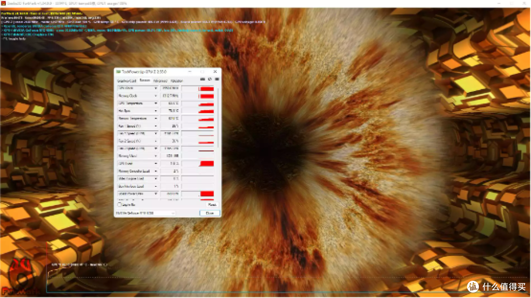
Task: Expand the GPU Load sensor dropdown
Action: click(156, 164)
